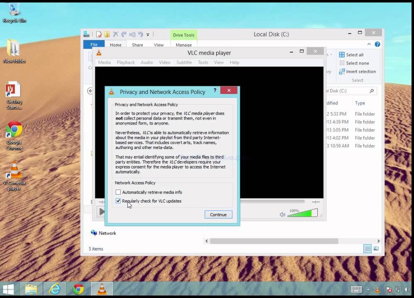This screenshot has width=414, height=298.
Task: Click the VLC cone icon in VLC title bar
Action: (99, 53)
